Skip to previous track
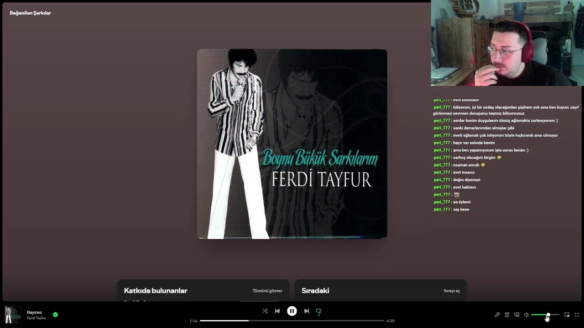Image resolution: width=584 pixels, height=328 pixels. click(x=277, y=311)
